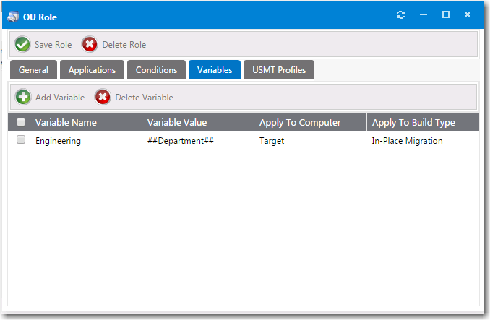Switch to the General tab
Screen dimensions: 490x320
33,70
